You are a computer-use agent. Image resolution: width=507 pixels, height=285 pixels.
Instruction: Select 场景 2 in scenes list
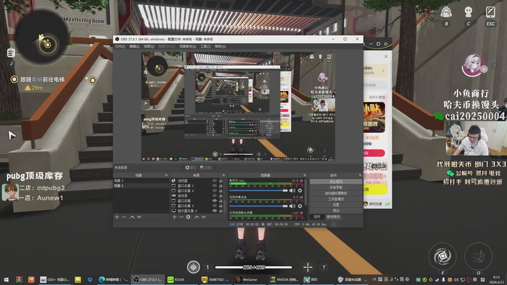pyautogui.click(x=141, y=186)
